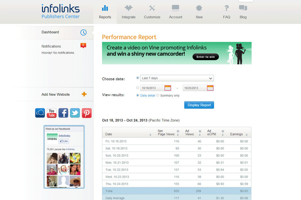Open calendar picker for 10/25/2013 end date

pos(210,88)
